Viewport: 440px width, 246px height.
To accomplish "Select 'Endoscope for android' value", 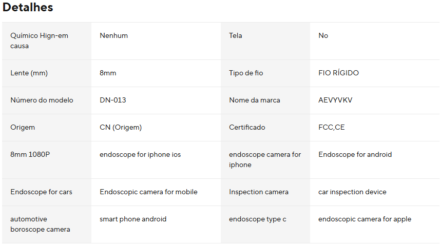I will pos(355,154).
